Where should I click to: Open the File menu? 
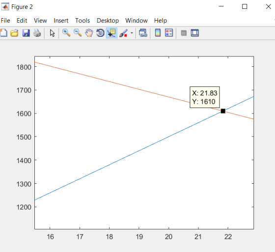click(5, 21)
